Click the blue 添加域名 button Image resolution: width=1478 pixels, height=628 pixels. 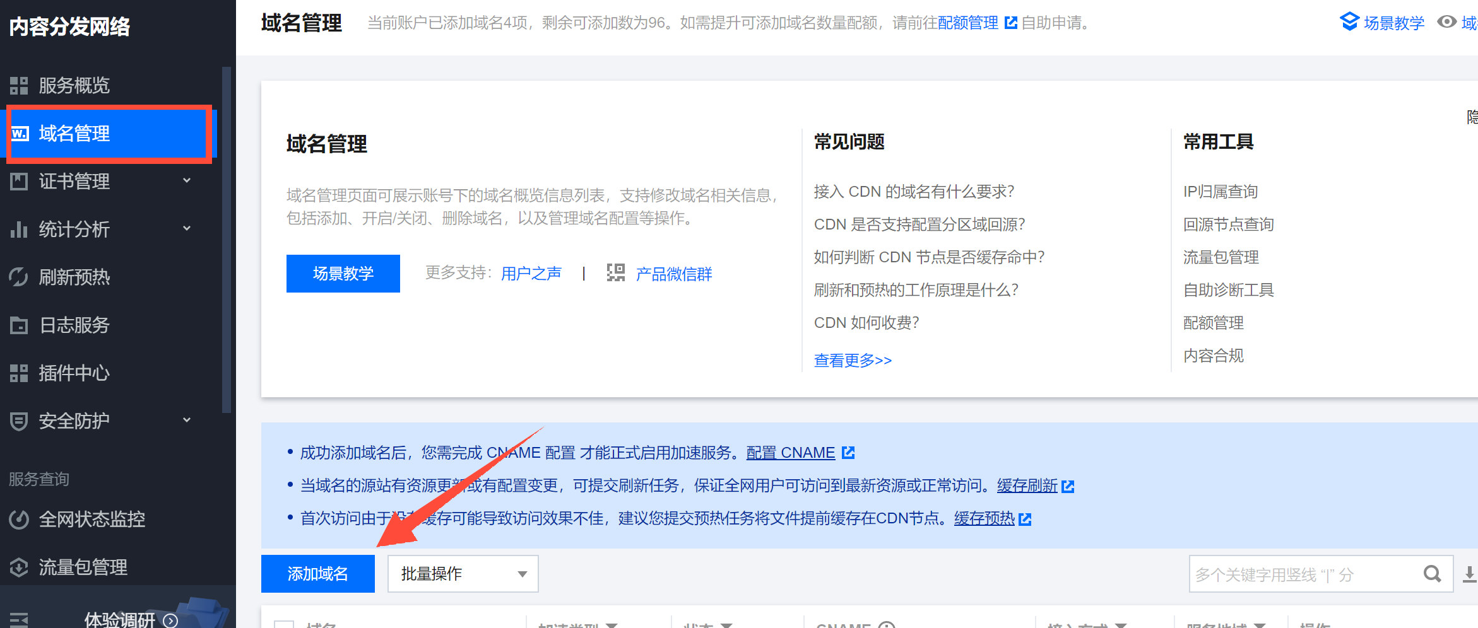click(x=318, y=574)
